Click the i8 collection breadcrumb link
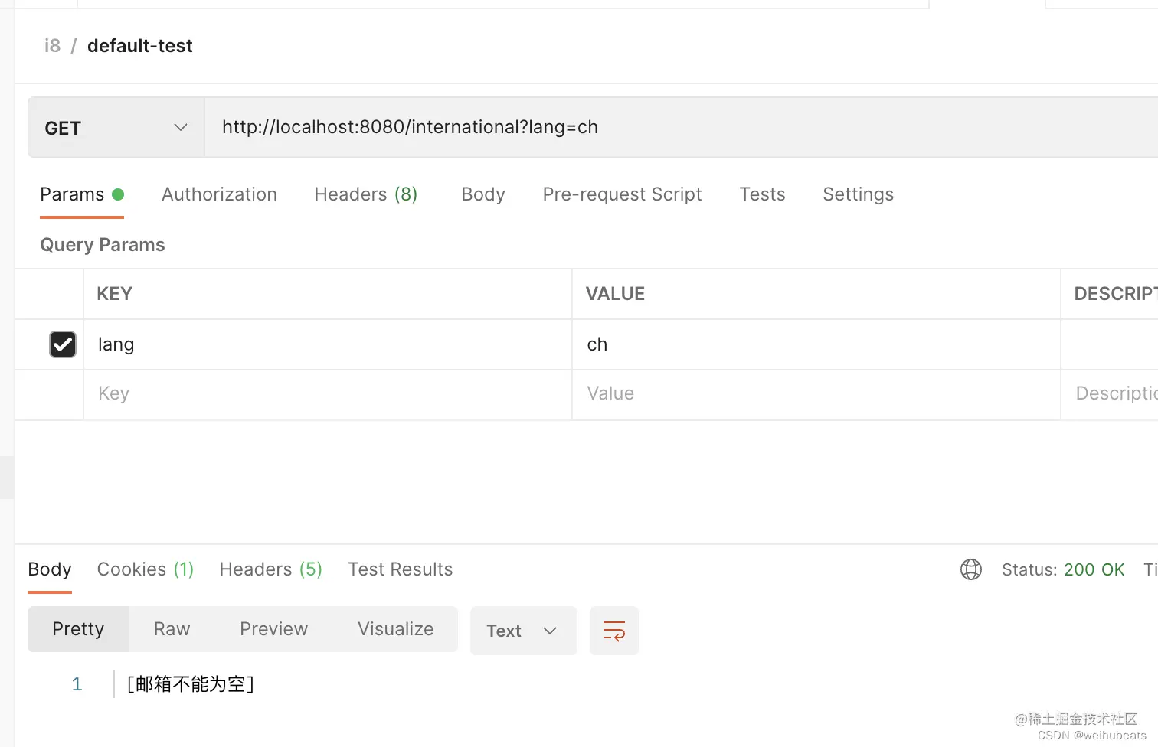 tap(52, 46)
